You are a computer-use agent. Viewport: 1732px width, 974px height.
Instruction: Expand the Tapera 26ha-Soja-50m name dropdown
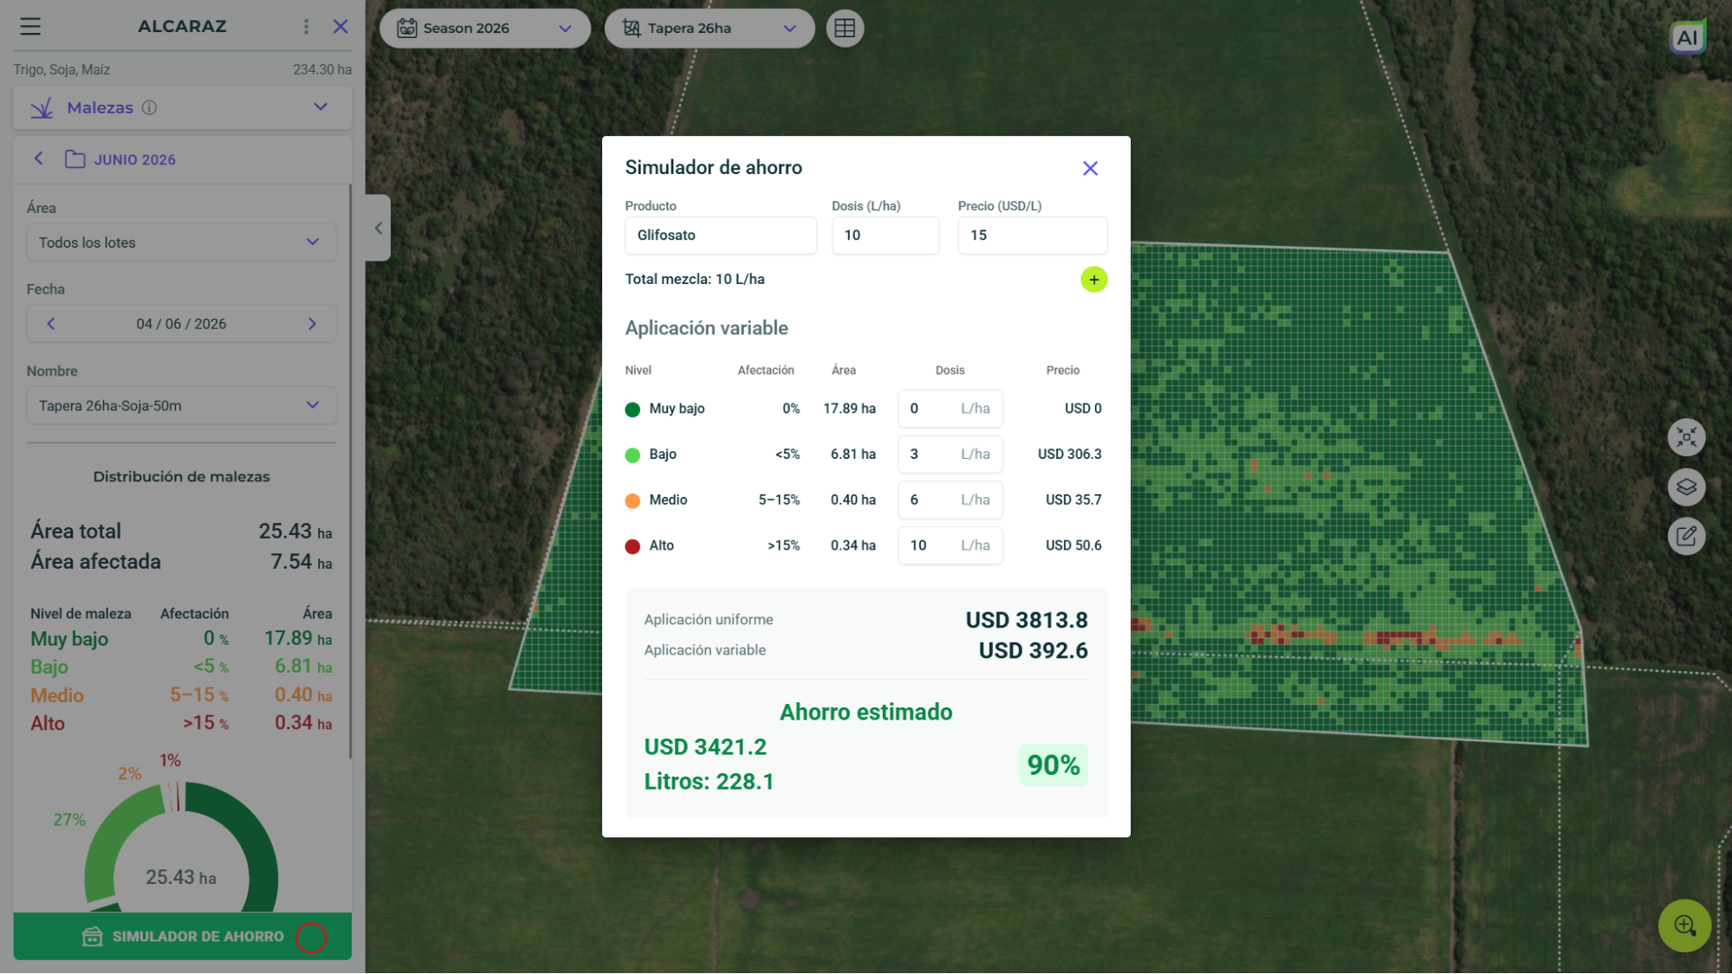(x=181, y=406)
